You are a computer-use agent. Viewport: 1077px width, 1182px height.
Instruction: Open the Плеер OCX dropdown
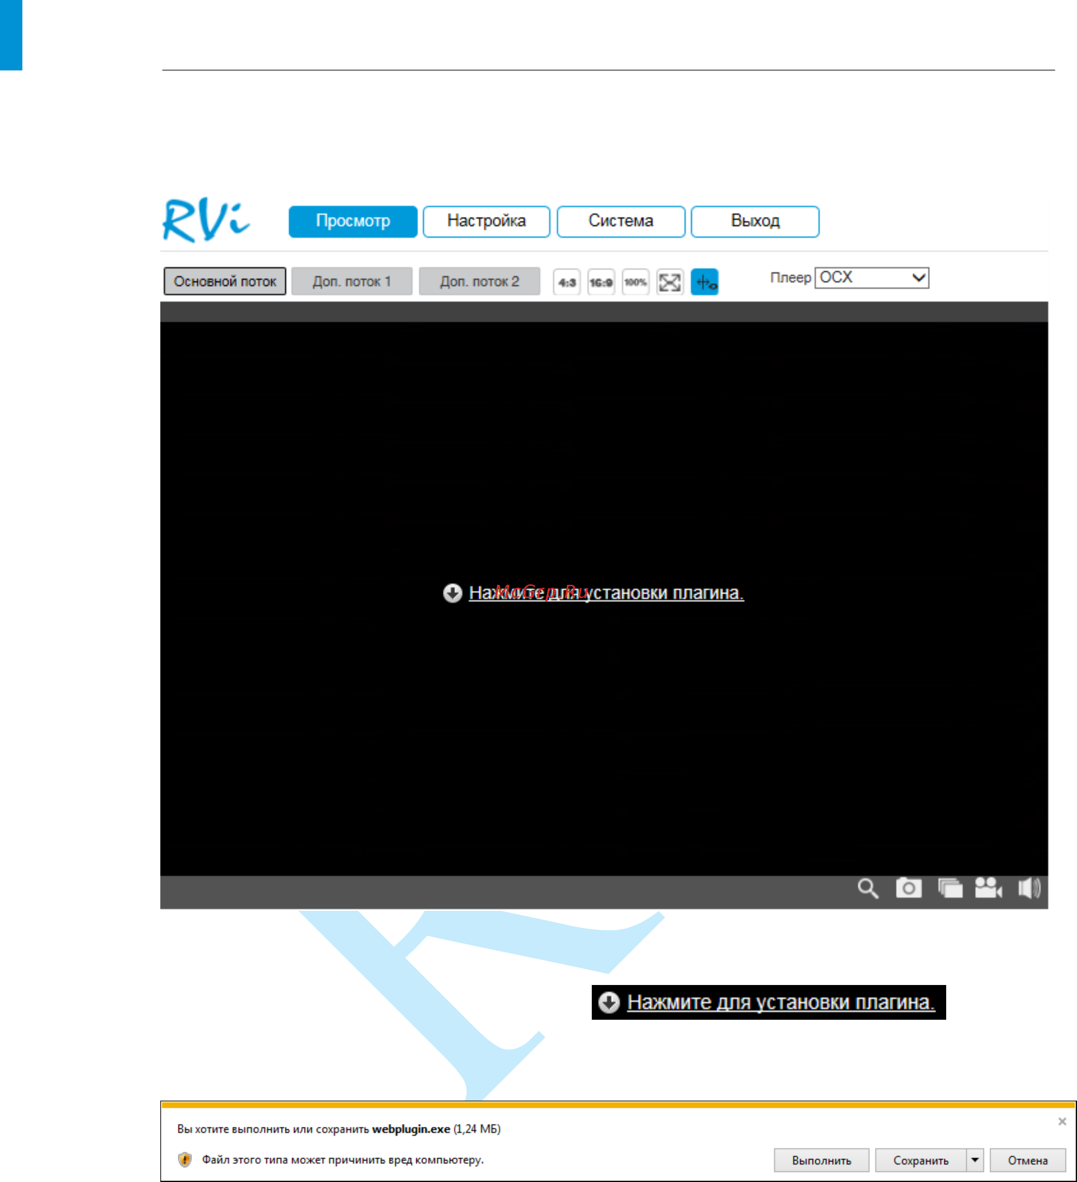tap(872, 277)
